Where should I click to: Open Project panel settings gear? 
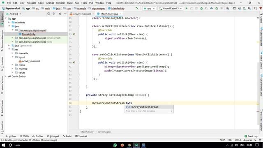[x=60, y=14]
